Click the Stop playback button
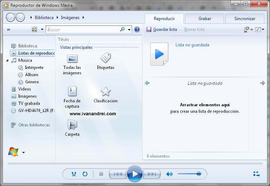The image size is (270, 186). [x=101, y=174]
